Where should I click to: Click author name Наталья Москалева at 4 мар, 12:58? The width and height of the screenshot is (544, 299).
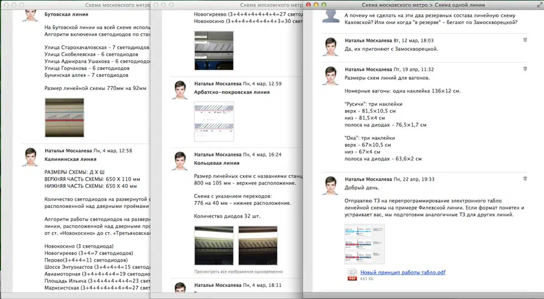coord(68,150)
